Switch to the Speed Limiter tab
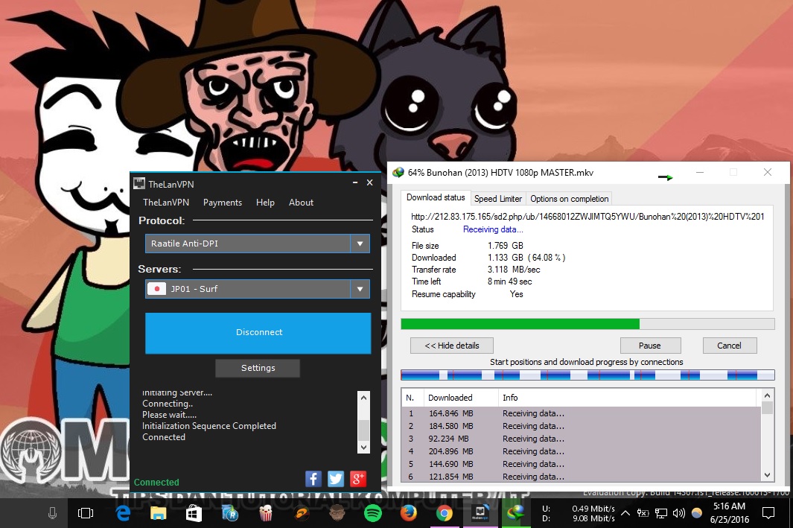Screen dimensions: 793x528 click(497, 199)
